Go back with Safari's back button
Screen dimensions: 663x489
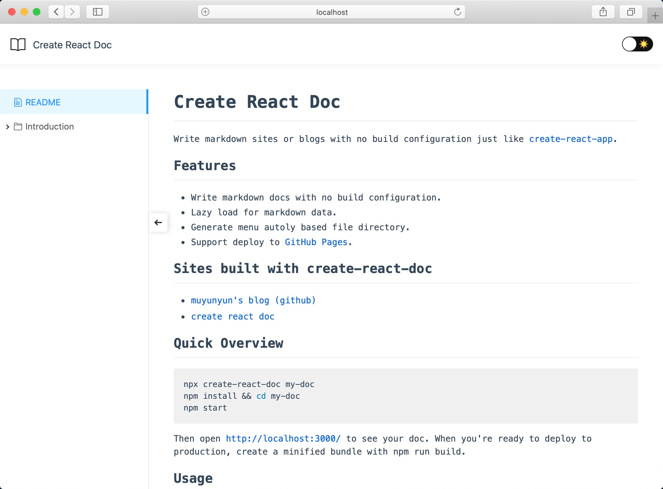56,12
